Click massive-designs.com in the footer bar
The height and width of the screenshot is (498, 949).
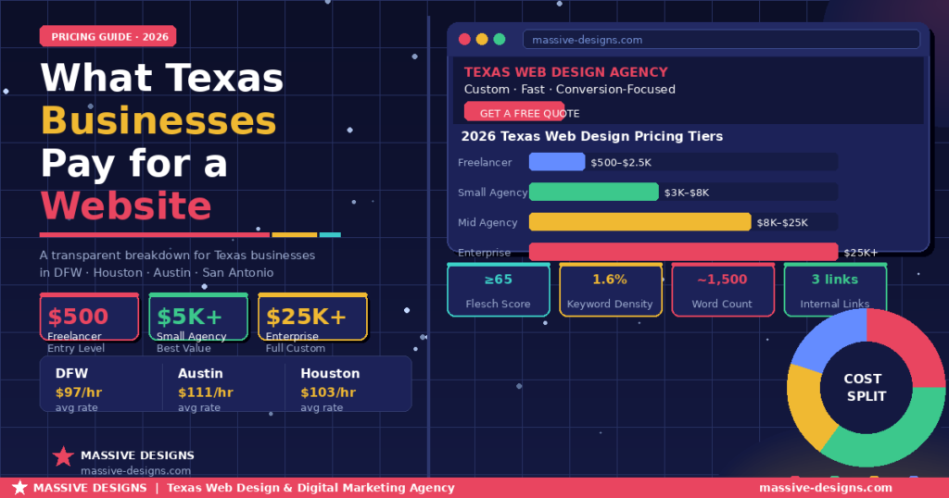click(826, 487)
